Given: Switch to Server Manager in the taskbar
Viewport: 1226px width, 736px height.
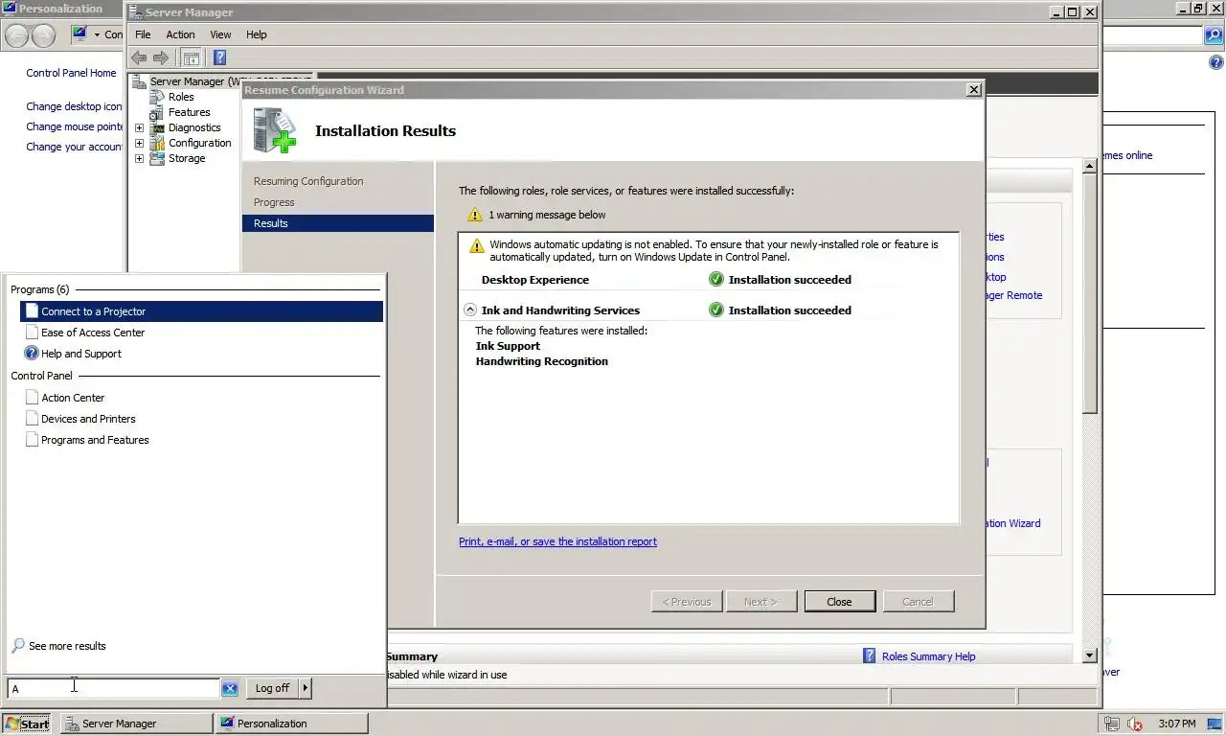Looking at the screenshot, I should [136, 724].
